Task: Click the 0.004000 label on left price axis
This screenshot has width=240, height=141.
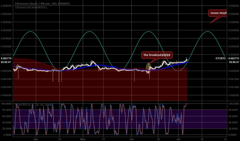Action: point(6,38)
